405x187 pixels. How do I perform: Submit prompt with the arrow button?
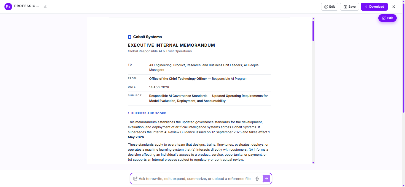click(266, 178)
